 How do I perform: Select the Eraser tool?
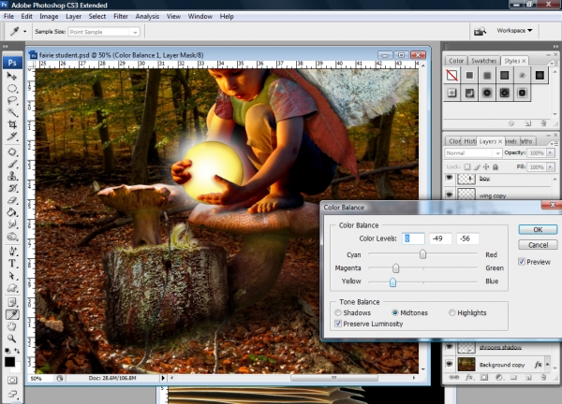12,200
